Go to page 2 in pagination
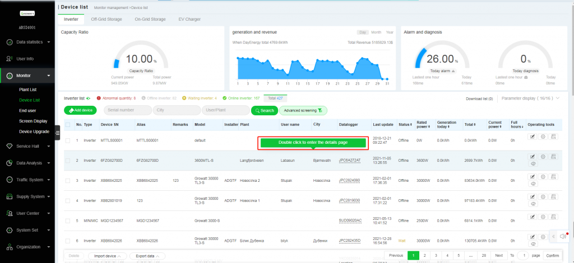This screenshot has height=263, width=574. [x=425, y=255]
